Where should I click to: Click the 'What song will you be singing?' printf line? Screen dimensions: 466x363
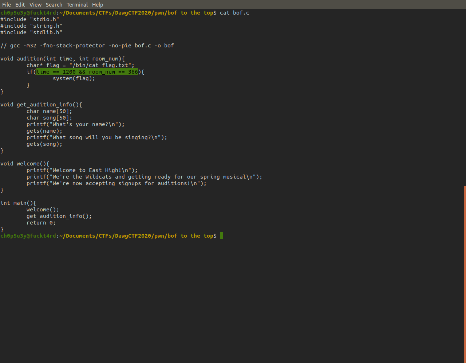[x=97, y=137]
